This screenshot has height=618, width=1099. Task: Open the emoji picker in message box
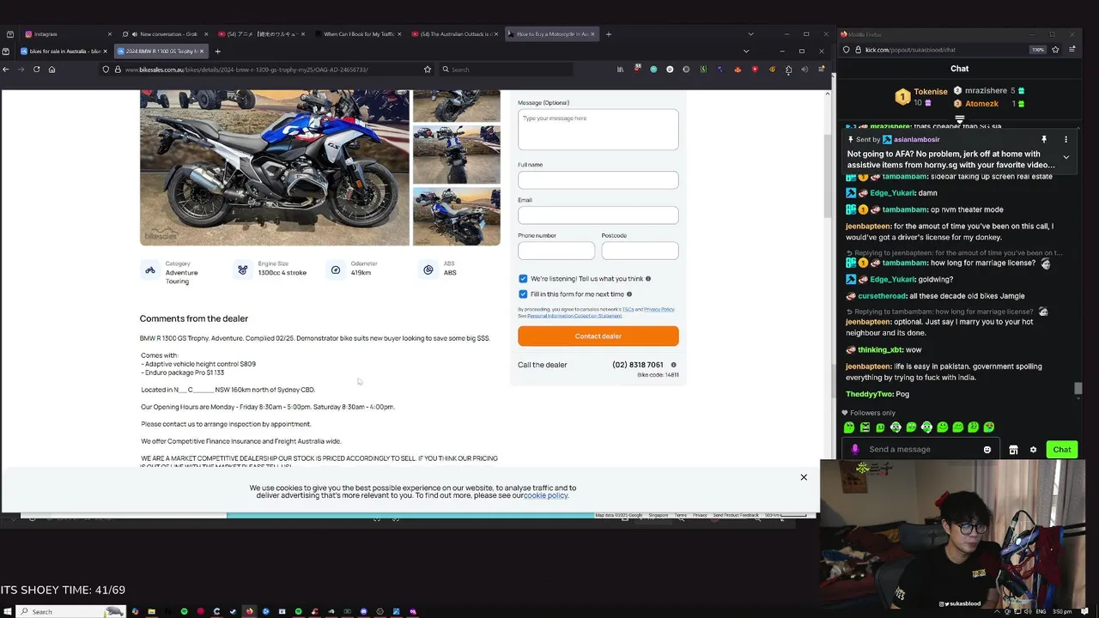(x=987, y=450)
